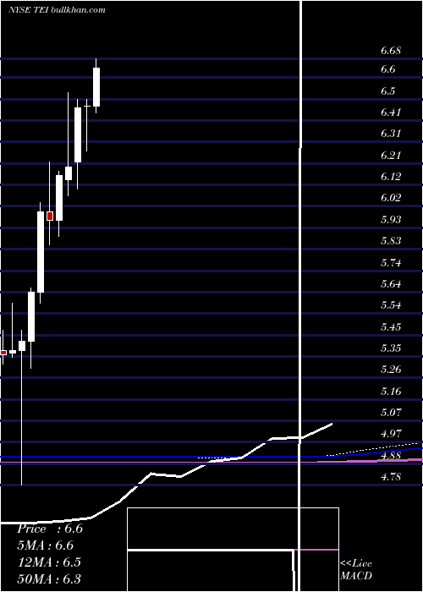Image resolution: width=423 pixels, height=592 pixels.
Task: Select the small red candlestick near 5.35
Action: [3, 353]
